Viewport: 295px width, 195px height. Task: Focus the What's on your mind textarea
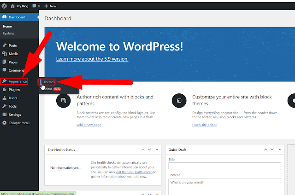coord(224,187)
